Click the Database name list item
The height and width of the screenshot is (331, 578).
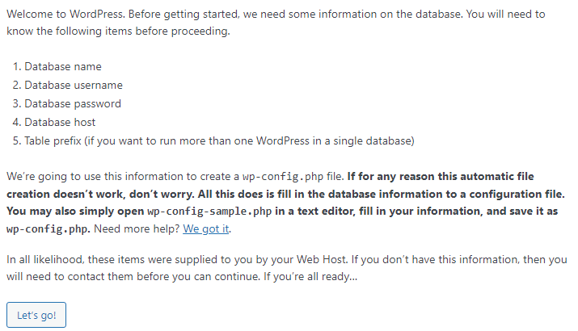coord(63,66)
